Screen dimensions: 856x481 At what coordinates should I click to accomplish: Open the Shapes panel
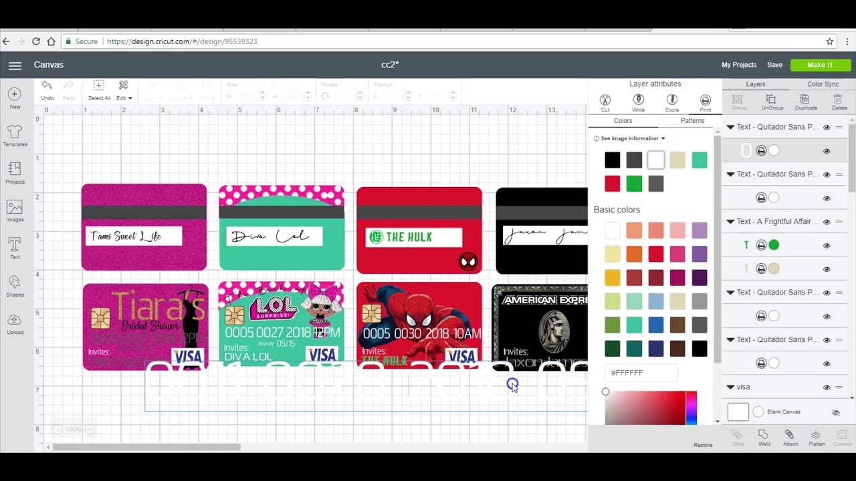[x=15, y=285]
